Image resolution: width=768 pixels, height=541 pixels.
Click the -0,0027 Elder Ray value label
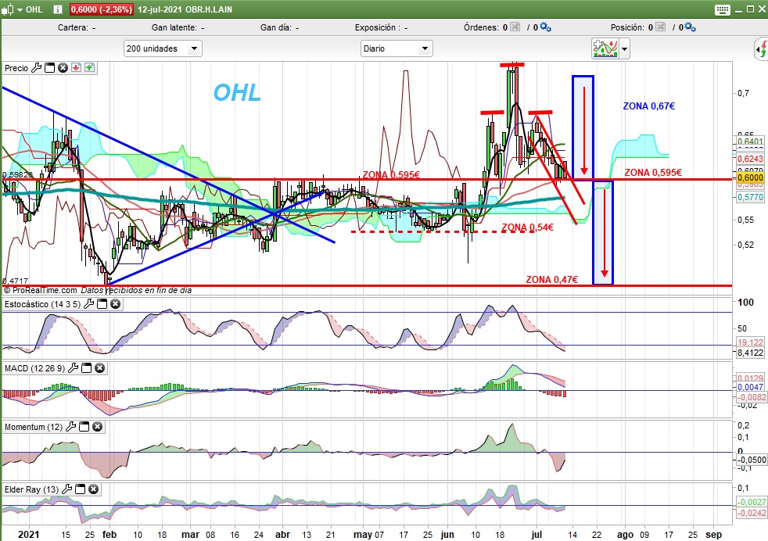[x=752, y=502]
